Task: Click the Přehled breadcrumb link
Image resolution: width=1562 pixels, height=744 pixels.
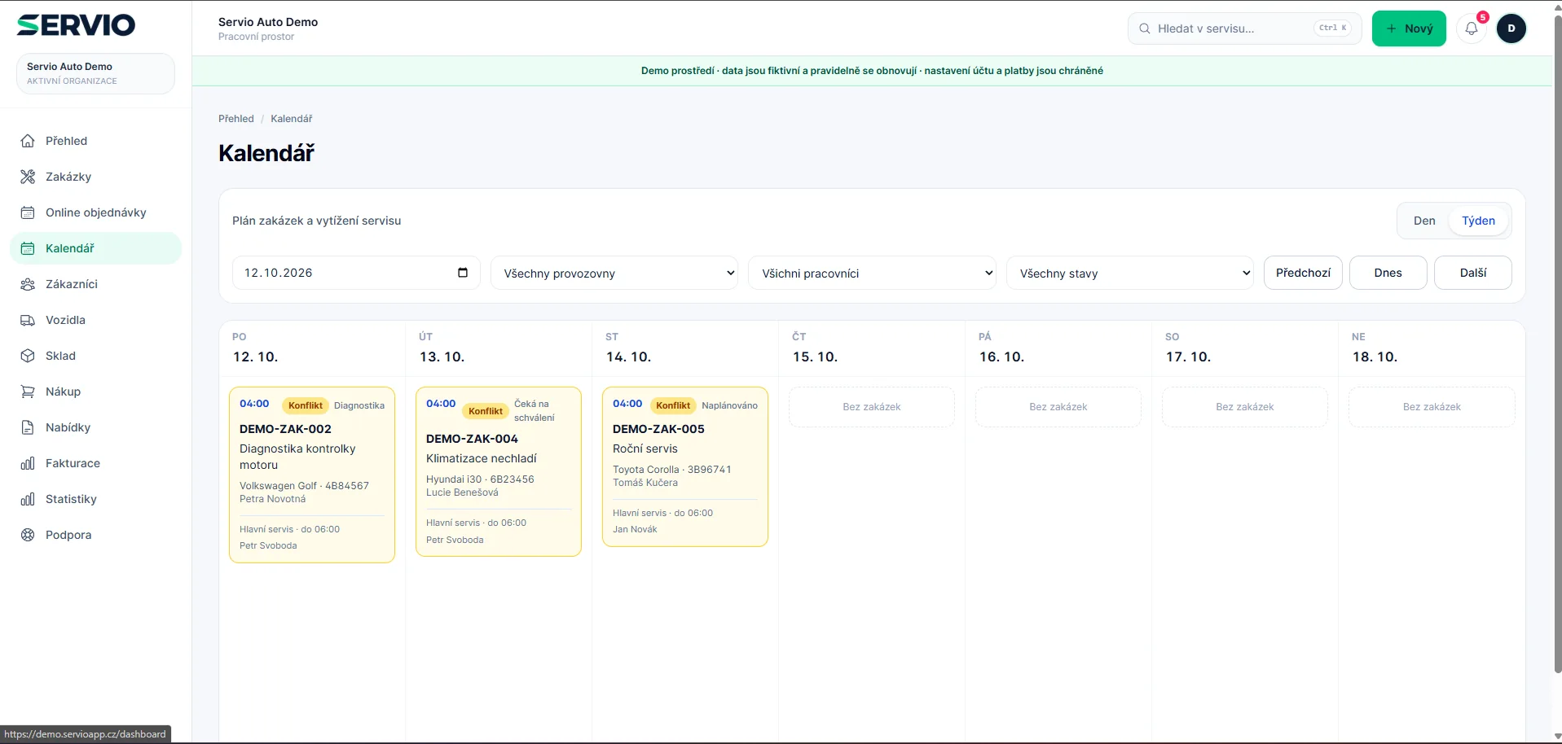Action: [x=236, y=119]
